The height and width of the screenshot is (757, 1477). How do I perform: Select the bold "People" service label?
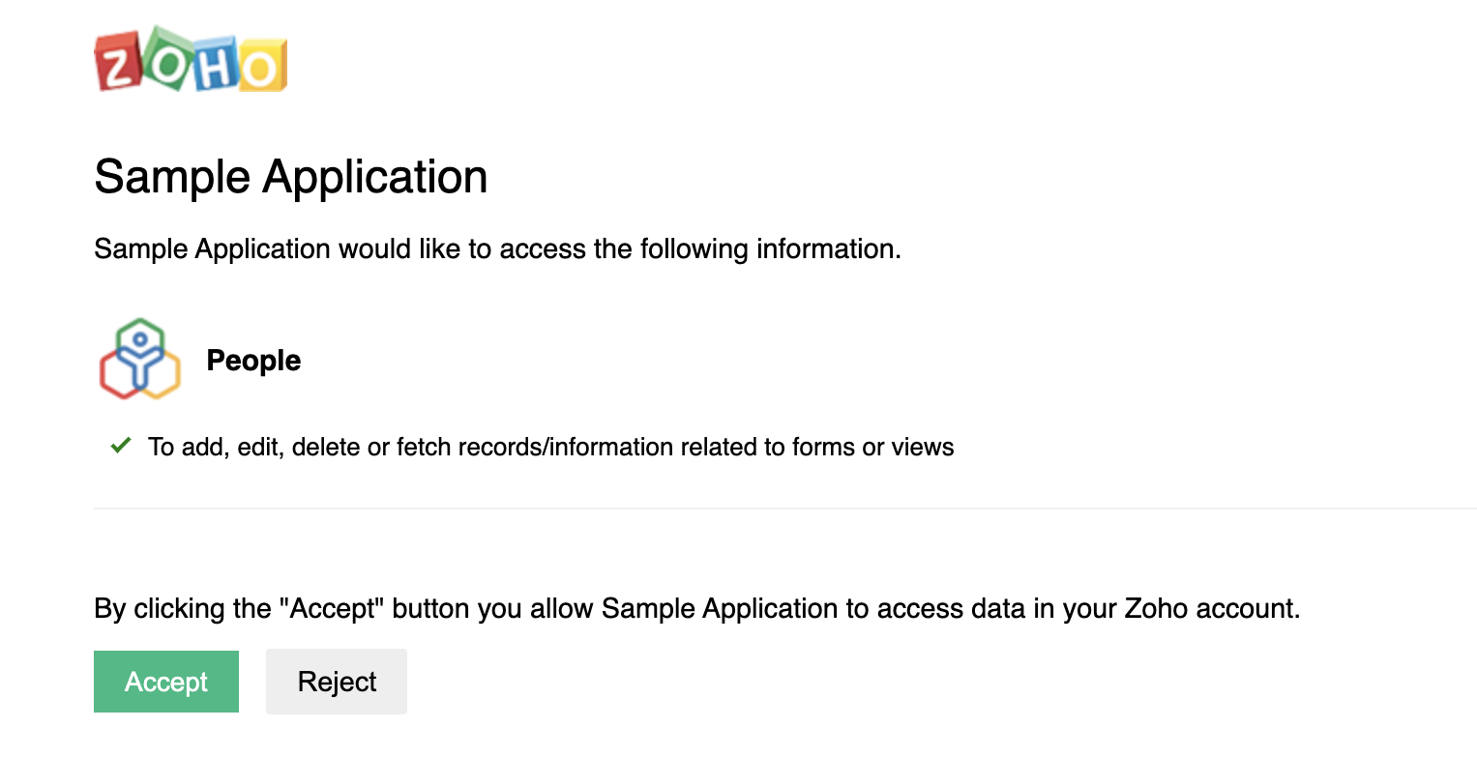coord(253,361)
